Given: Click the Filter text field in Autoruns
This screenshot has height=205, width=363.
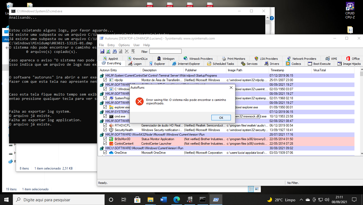Looking at the screenshot, I should (165, 51).
